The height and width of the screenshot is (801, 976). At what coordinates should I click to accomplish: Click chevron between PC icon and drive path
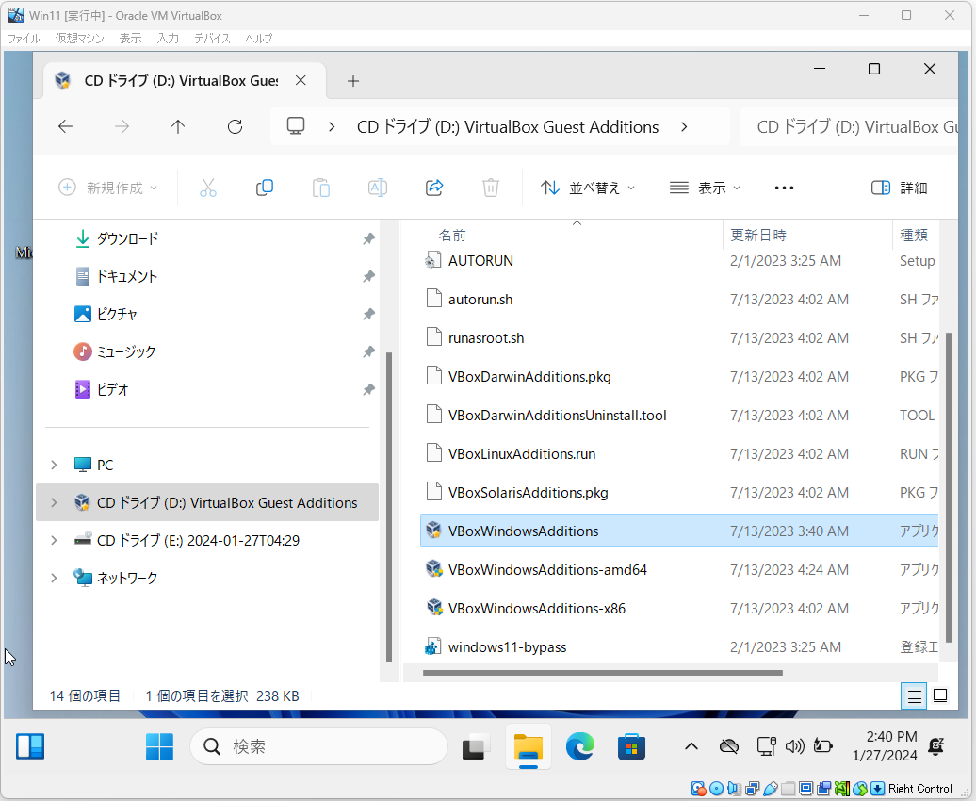point(332,127)
